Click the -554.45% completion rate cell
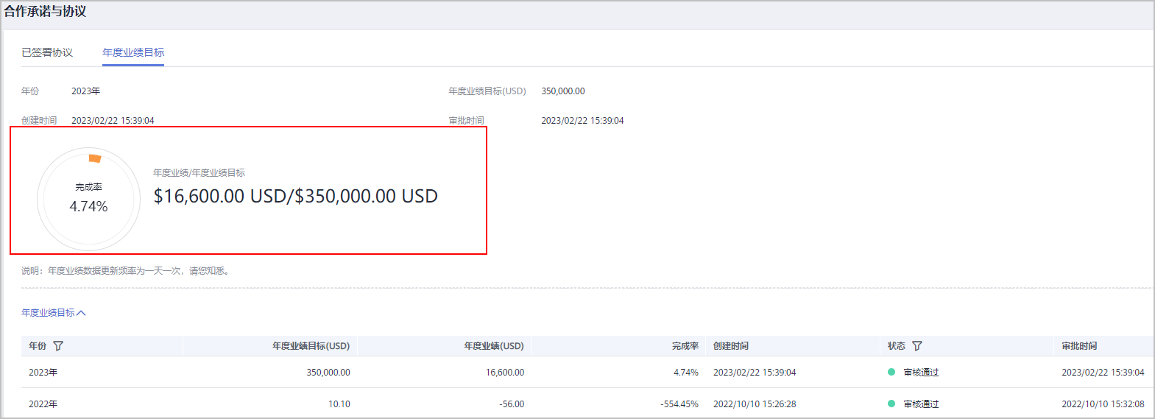Viewport: 1155px width, 419px height. point(679,404)
